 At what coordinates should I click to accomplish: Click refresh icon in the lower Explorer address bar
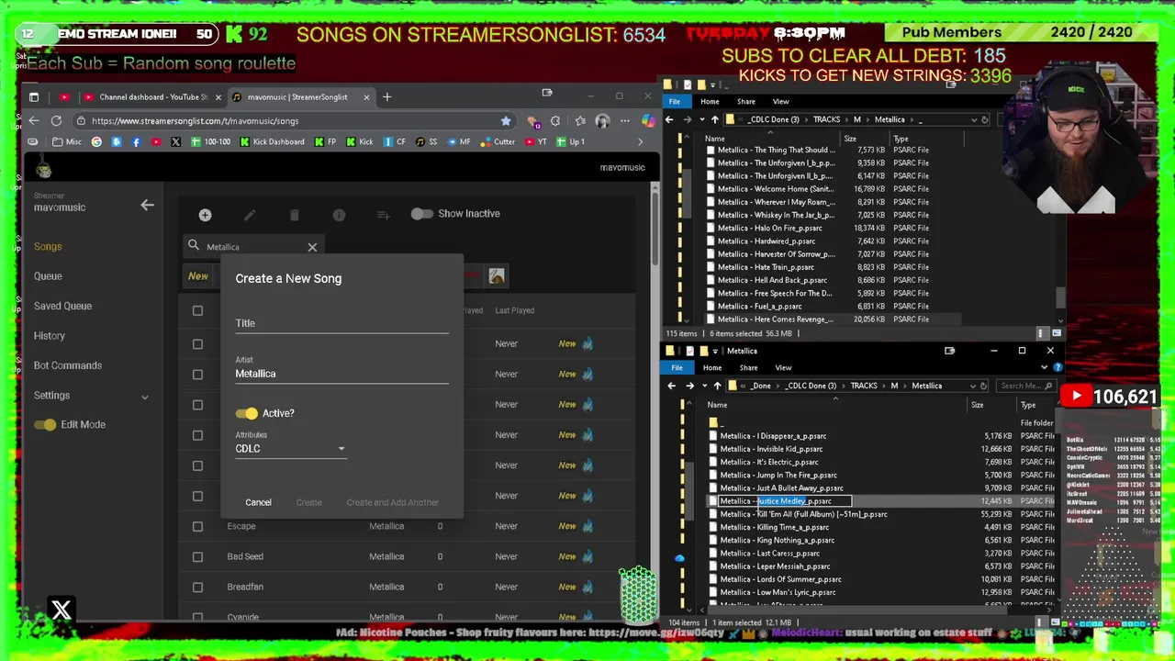[x=983, y=386]
